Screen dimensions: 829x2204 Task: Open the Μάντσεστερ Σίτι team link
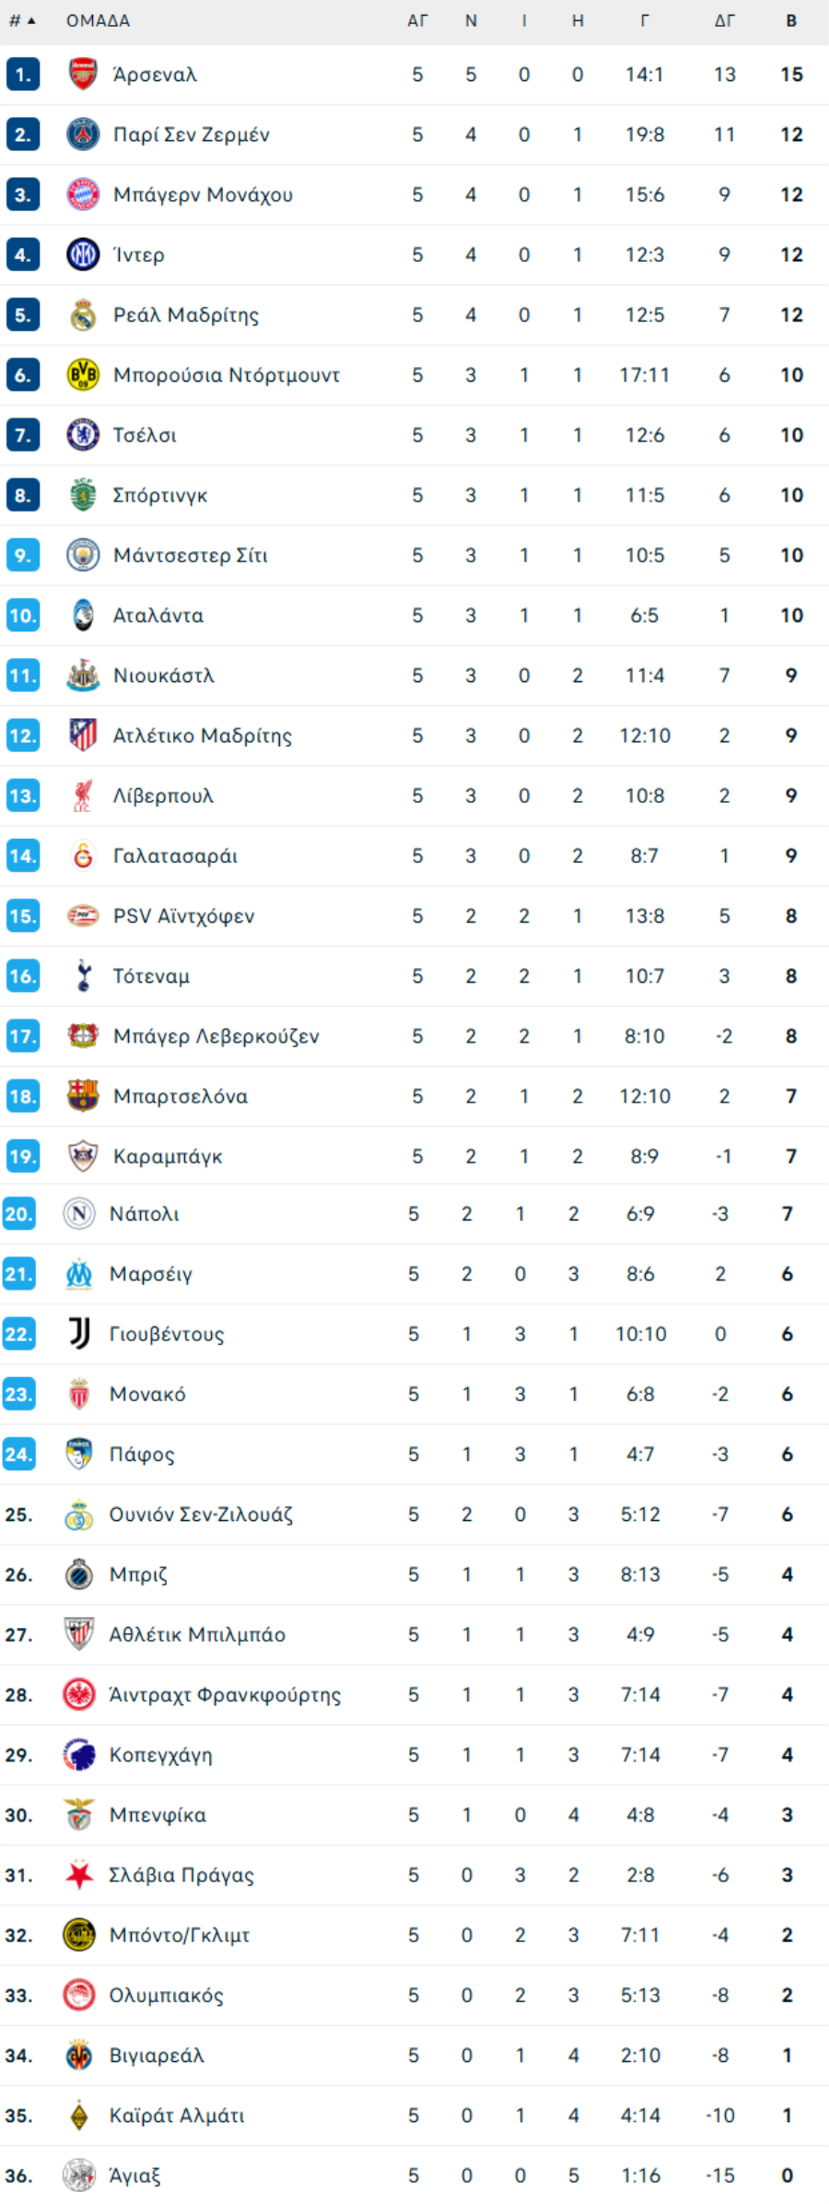[191, 555]
